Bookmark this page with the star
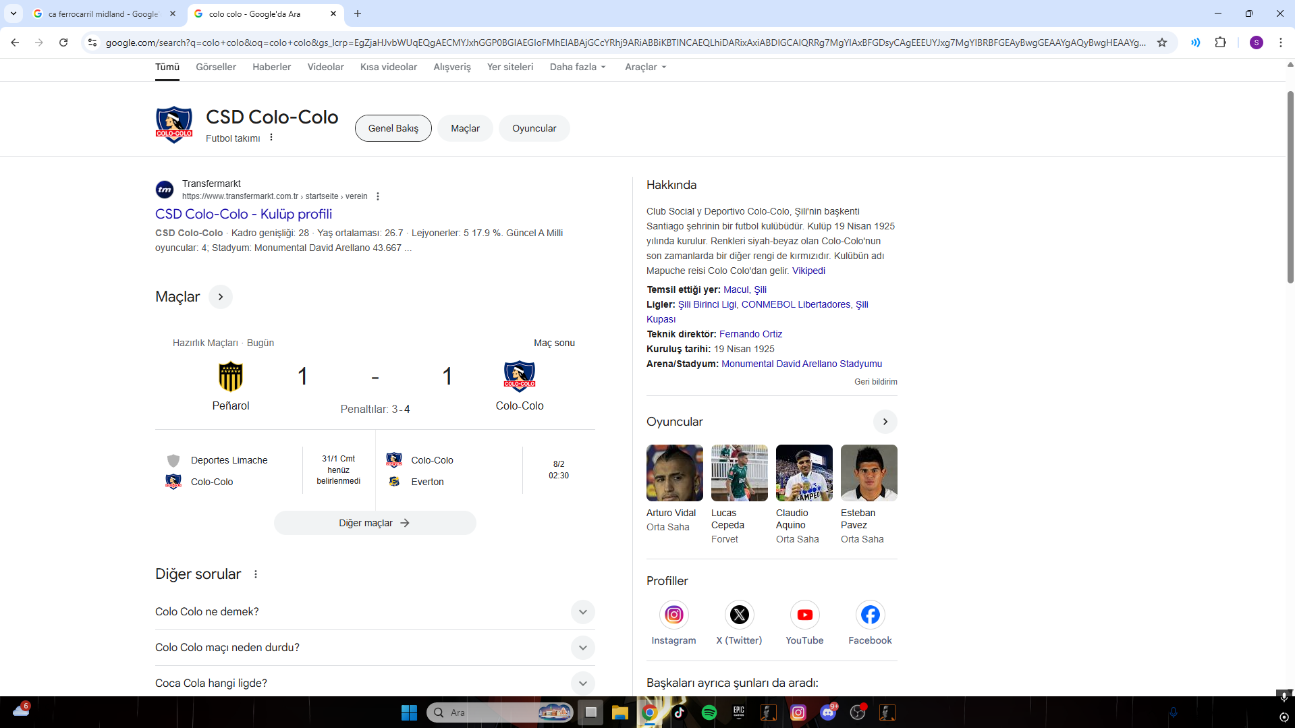1295x728 pixels. pos(1162,43)
